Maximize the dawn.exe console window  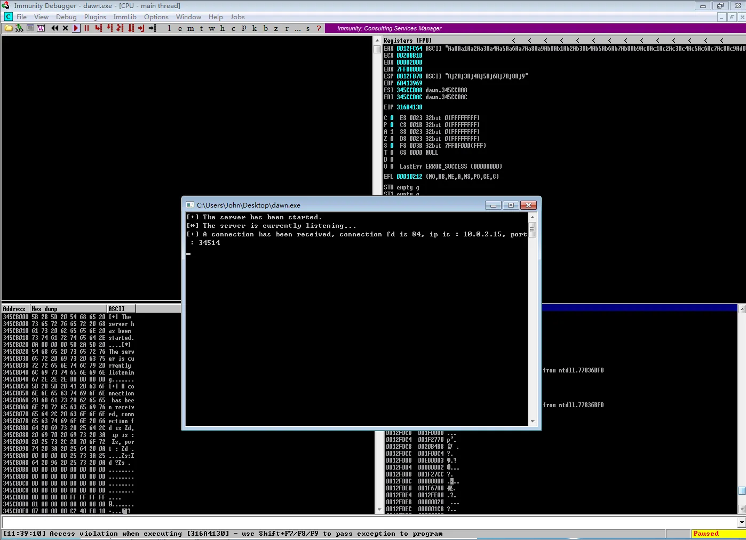tap(511, 205)
